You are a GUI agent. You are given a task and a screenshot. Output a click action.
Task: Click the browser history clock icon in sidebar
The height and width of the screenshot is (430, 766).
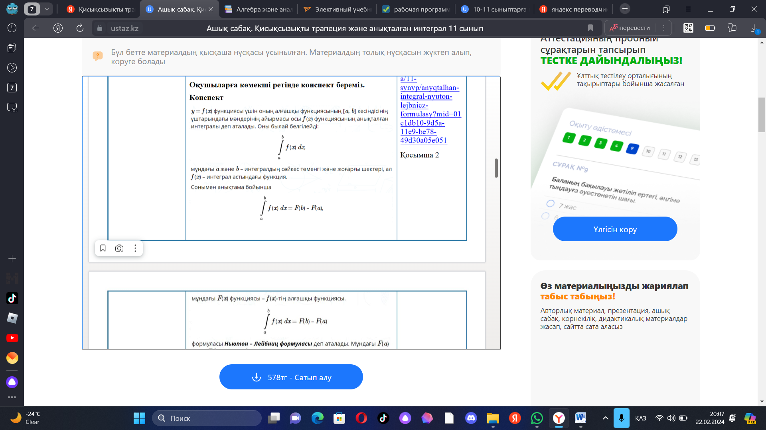click(12, 28)
